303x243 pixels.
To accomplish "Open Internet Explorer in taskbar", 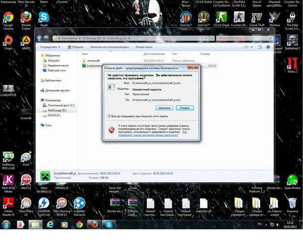I will [x=50, y=225].
